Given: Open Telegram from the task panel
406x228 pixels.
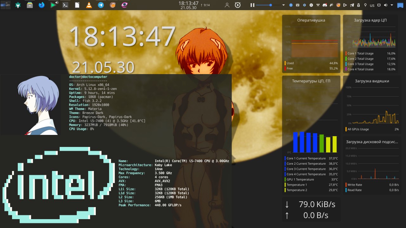Looking at the screenshot, I should [101, 5].
